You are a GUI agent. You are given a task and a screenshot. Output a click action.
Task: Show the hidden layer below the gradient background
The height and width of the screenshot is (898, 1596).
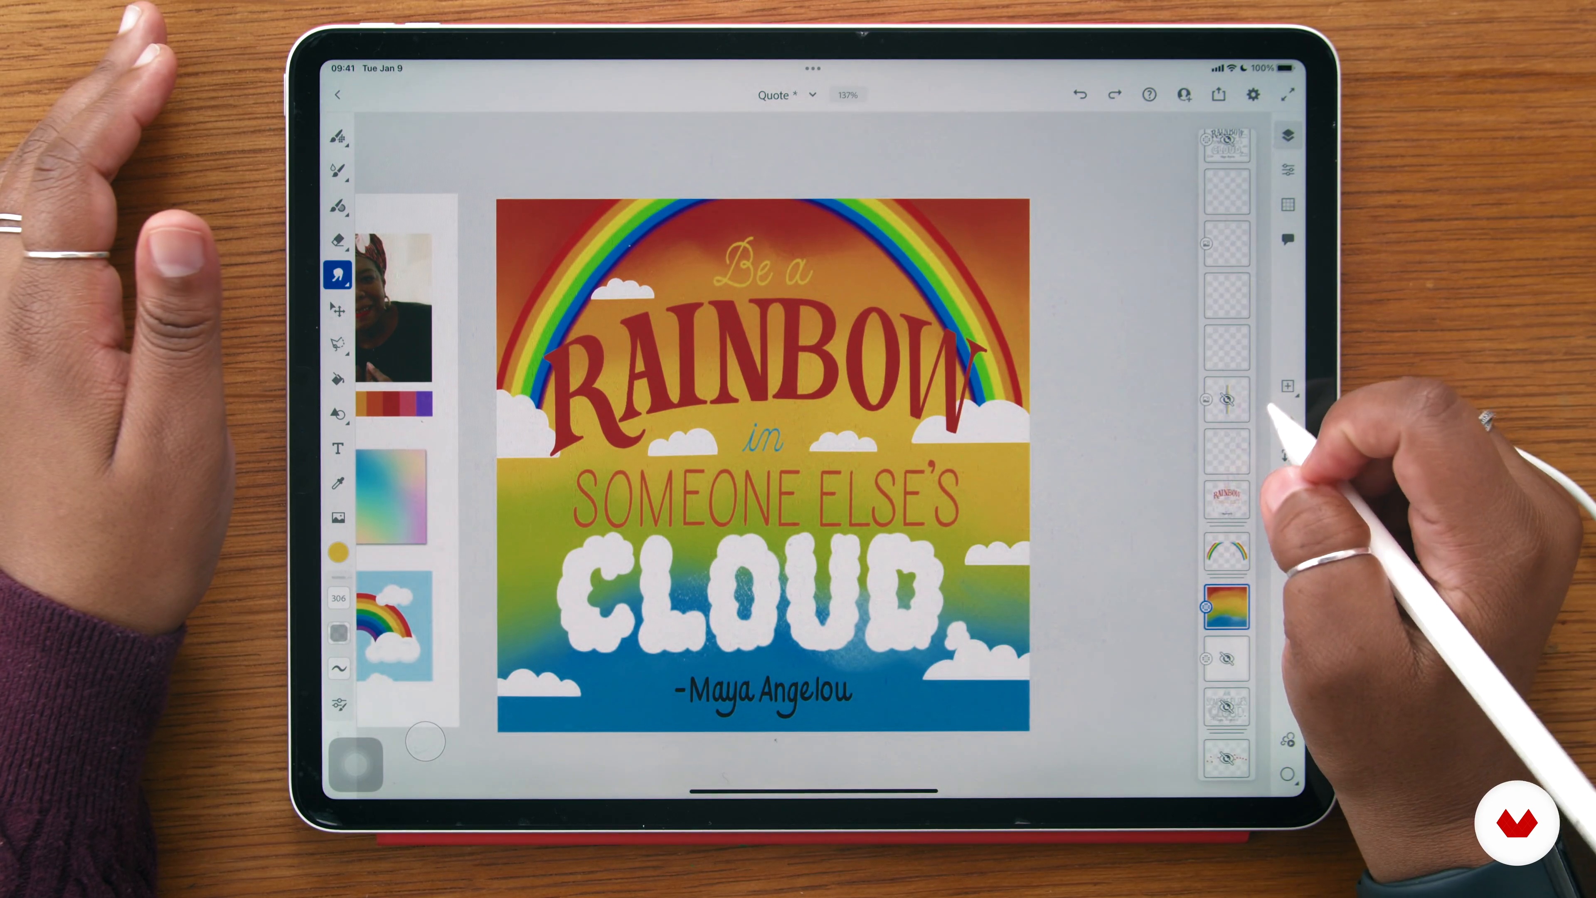tap(1226, 658)
